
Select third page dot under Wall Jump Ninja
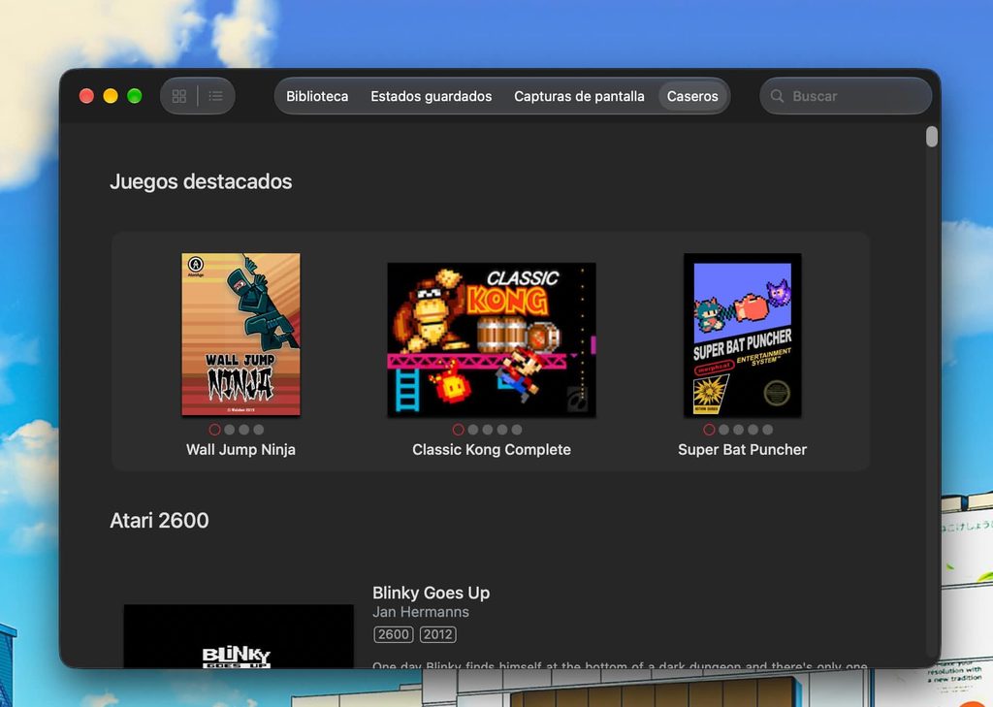click(243, 430)
